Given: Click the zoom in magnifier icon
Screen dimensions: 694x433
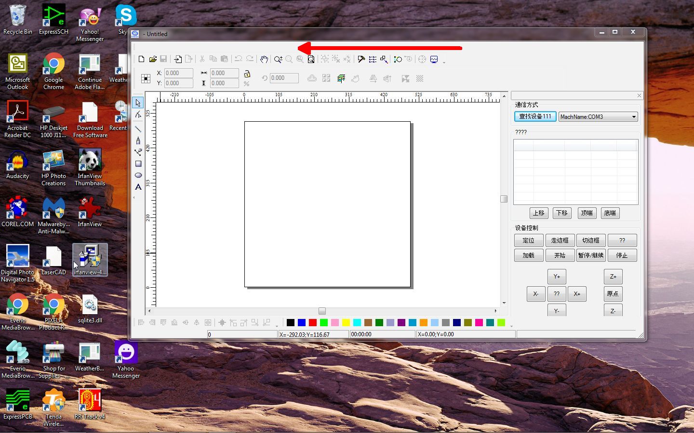Looking at the screenshot, I should [x=278, y=59].
